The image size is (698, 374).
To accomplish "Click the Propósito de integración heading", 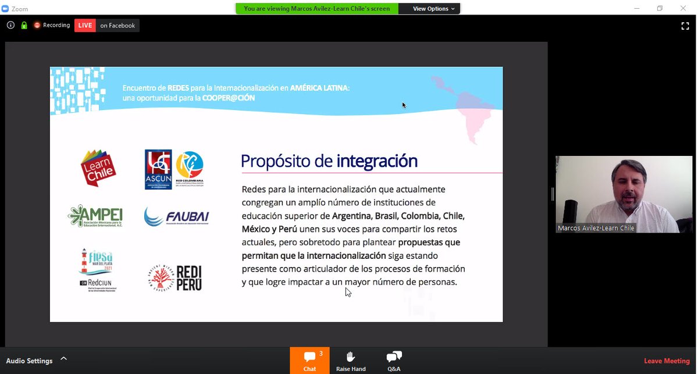I will click(x=329, y=161).
